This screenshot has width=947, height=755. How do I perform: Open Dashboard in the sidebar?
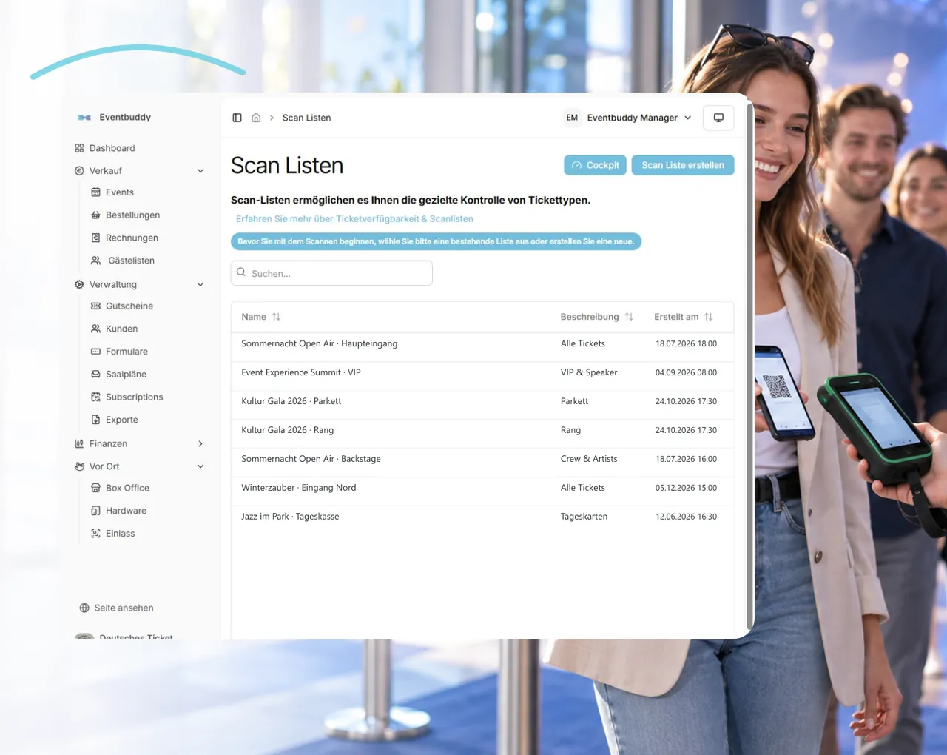click(112, 148)
